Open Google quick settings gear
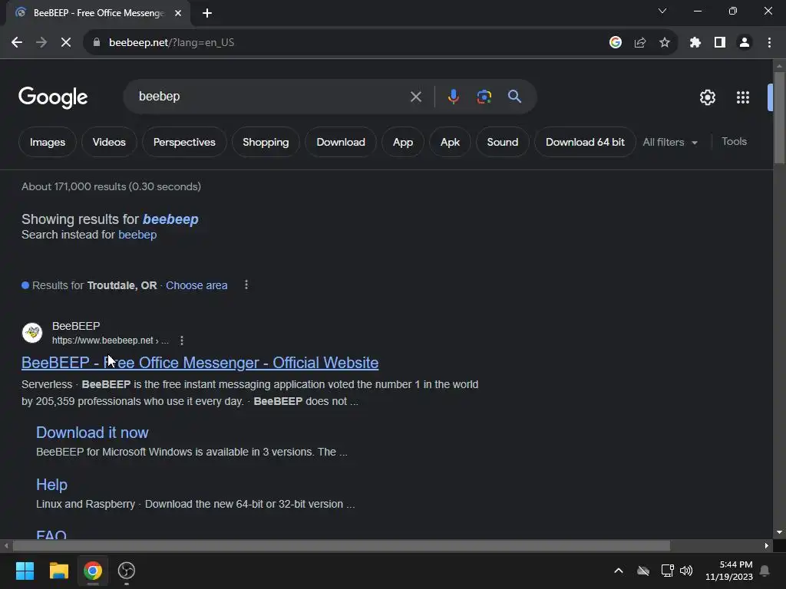The image size is (786, 589). 707,97
